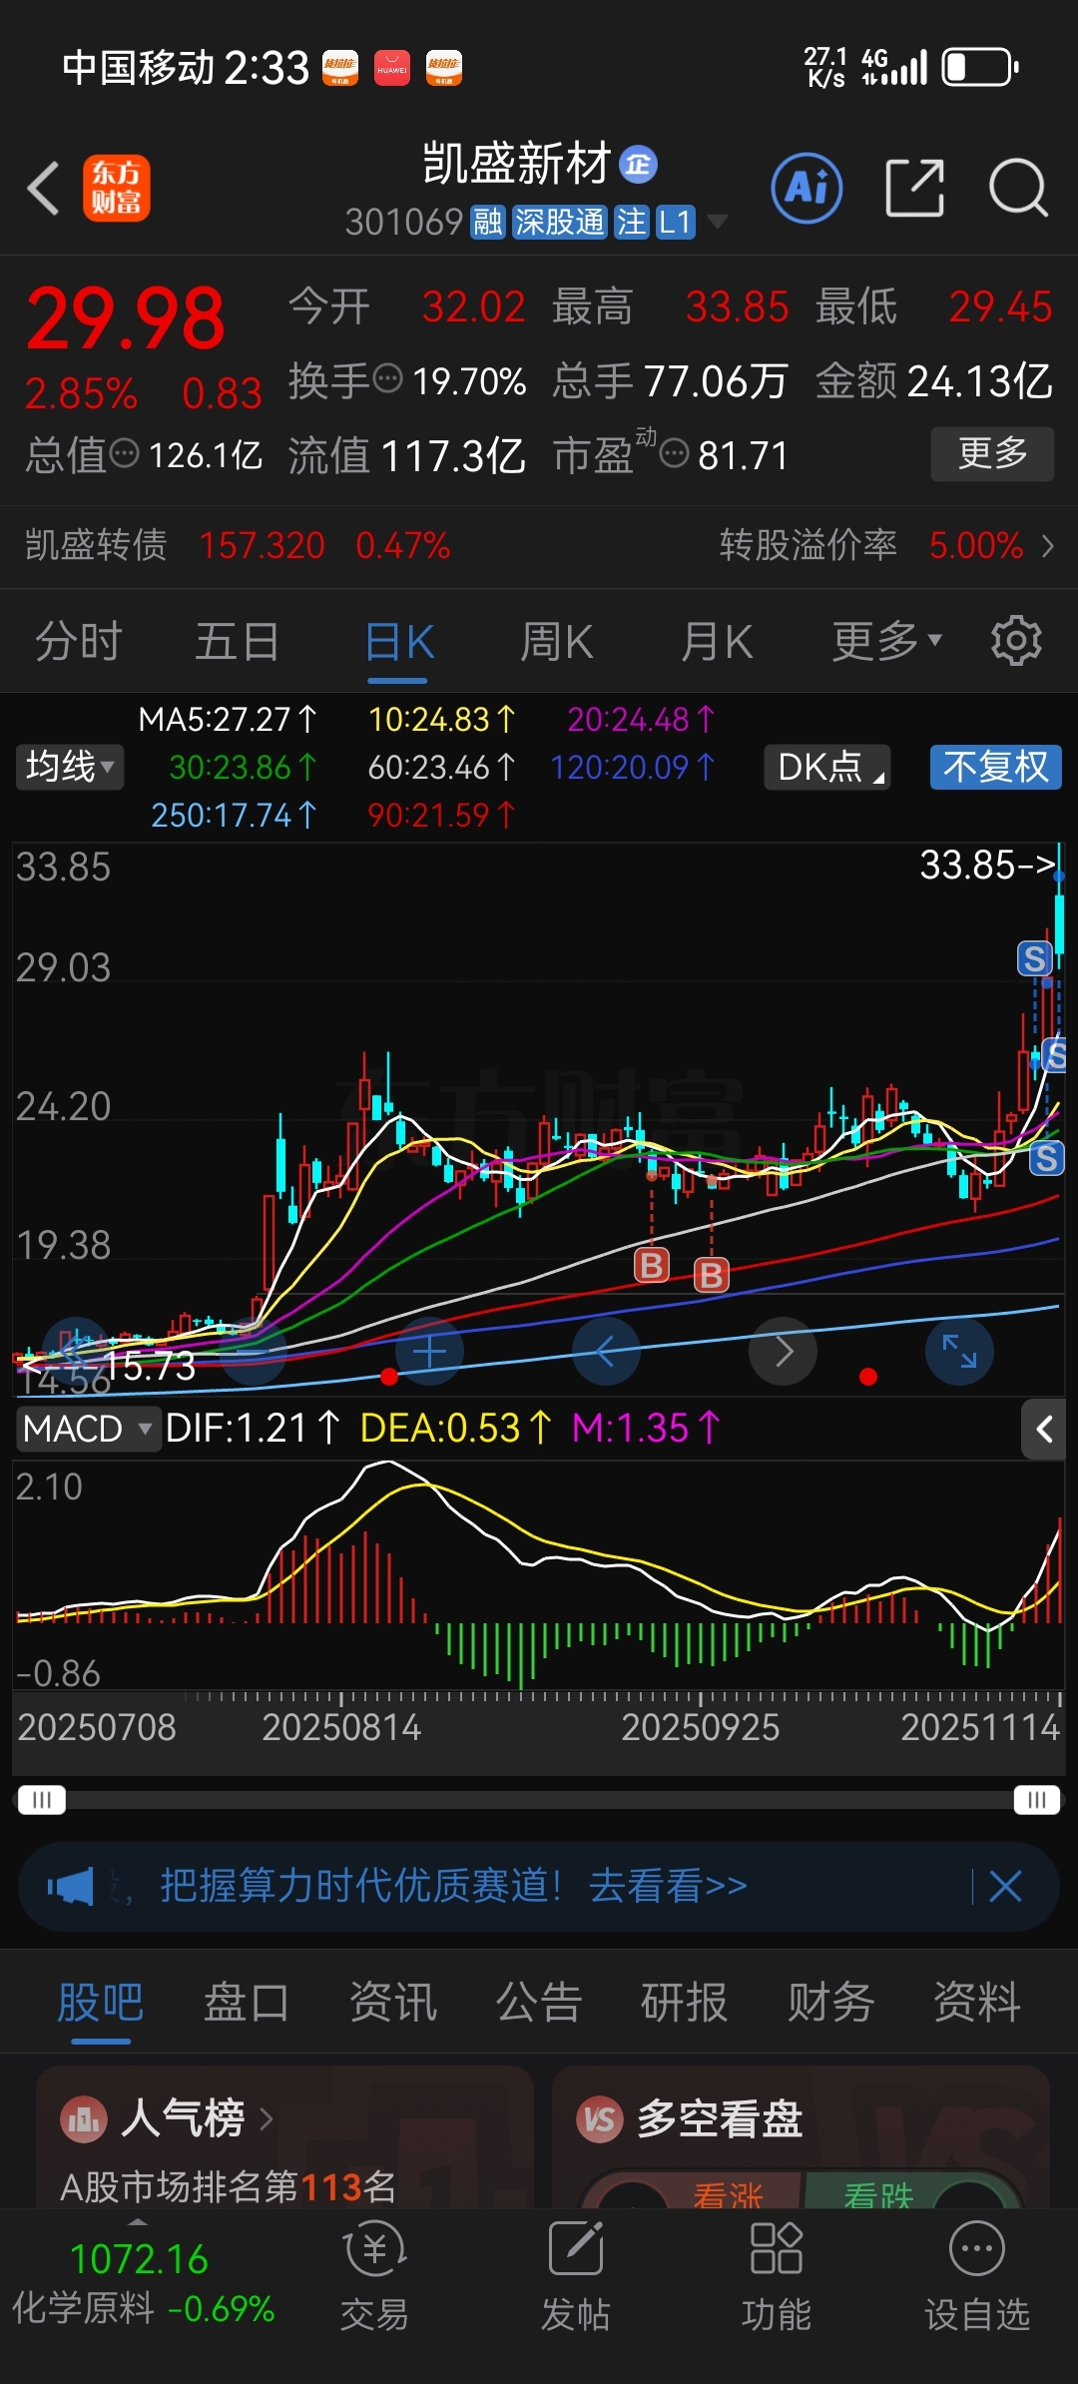The width and height of the screenshot is (1078, 2384).
Task: Tap the L1 level badge
Action: pos(676,222)
